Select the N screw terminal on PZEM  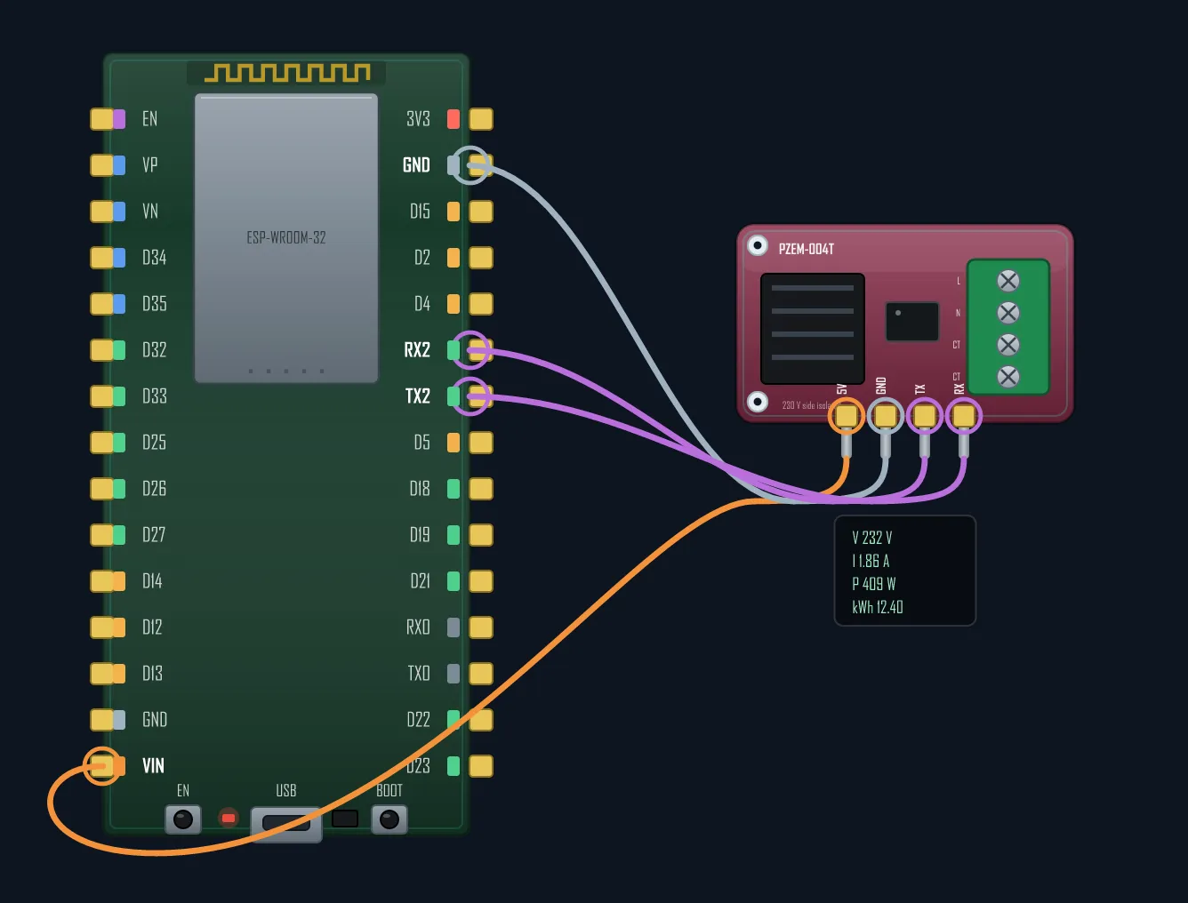[1008, 313]
